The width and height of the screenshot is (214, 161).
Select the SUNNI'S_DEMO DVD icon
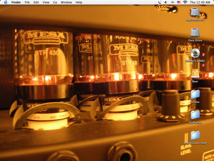coord(195,53)
